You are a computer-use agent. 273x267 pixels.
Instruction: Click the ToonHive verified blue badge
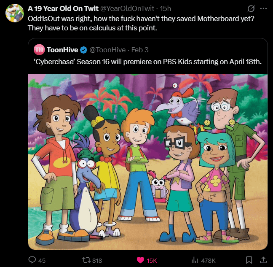click(83, 50)
